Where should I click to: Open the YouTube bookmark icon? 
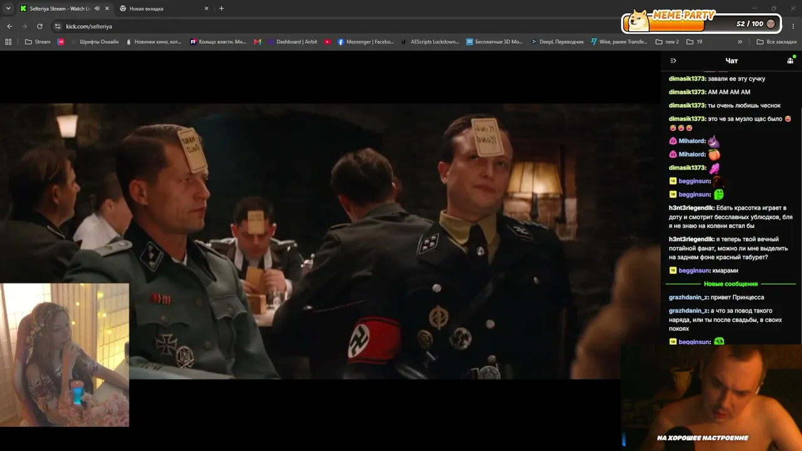[328, 42]
